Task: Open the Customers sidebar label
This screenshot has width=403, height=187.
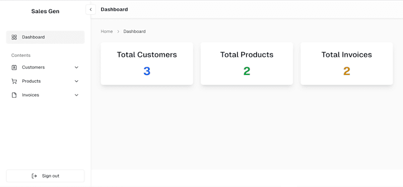Action: [33, 67]
